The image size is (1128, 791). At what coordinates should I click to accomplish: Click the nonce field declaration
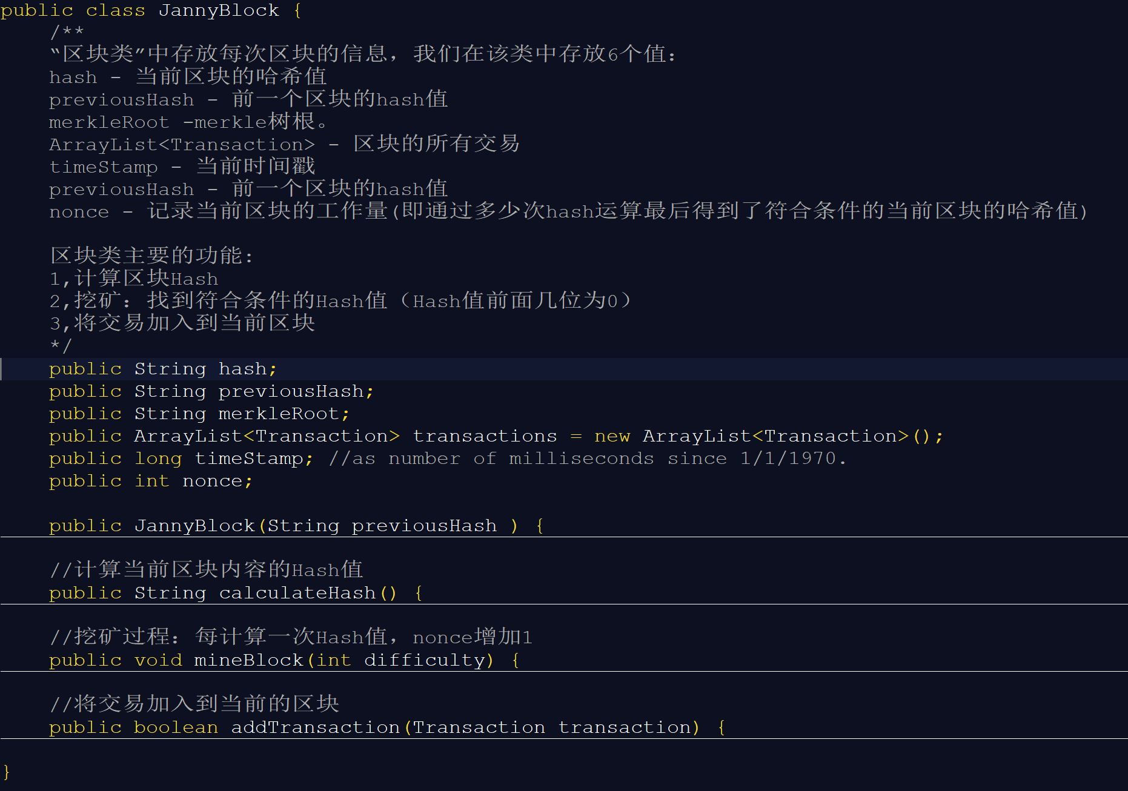coord(151,481)
